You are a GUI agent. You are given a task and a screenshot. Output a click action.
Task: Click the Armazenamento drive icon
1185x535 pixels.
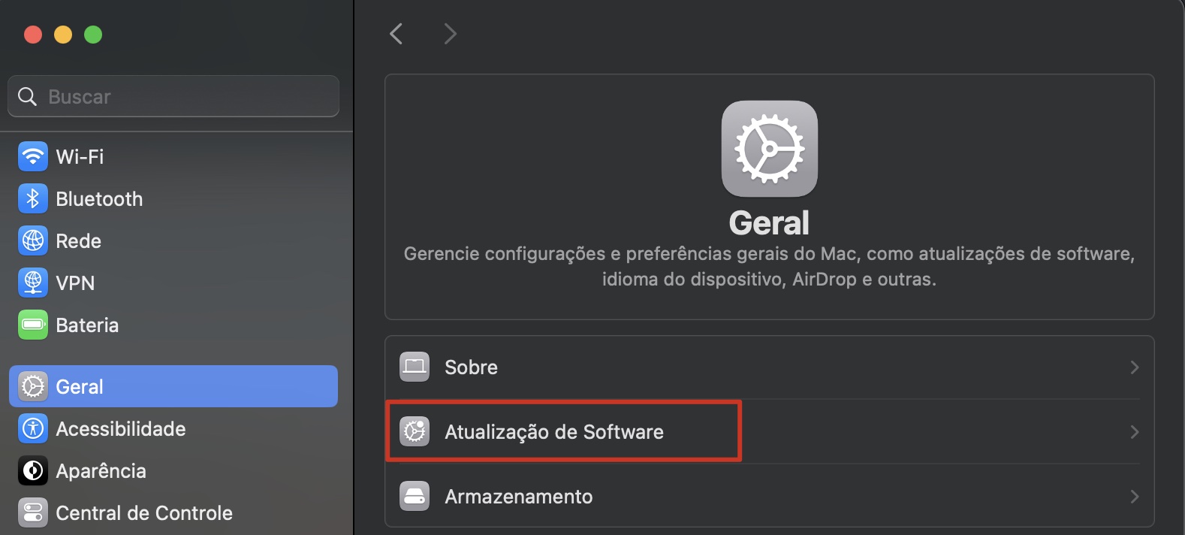pos(414,496)
